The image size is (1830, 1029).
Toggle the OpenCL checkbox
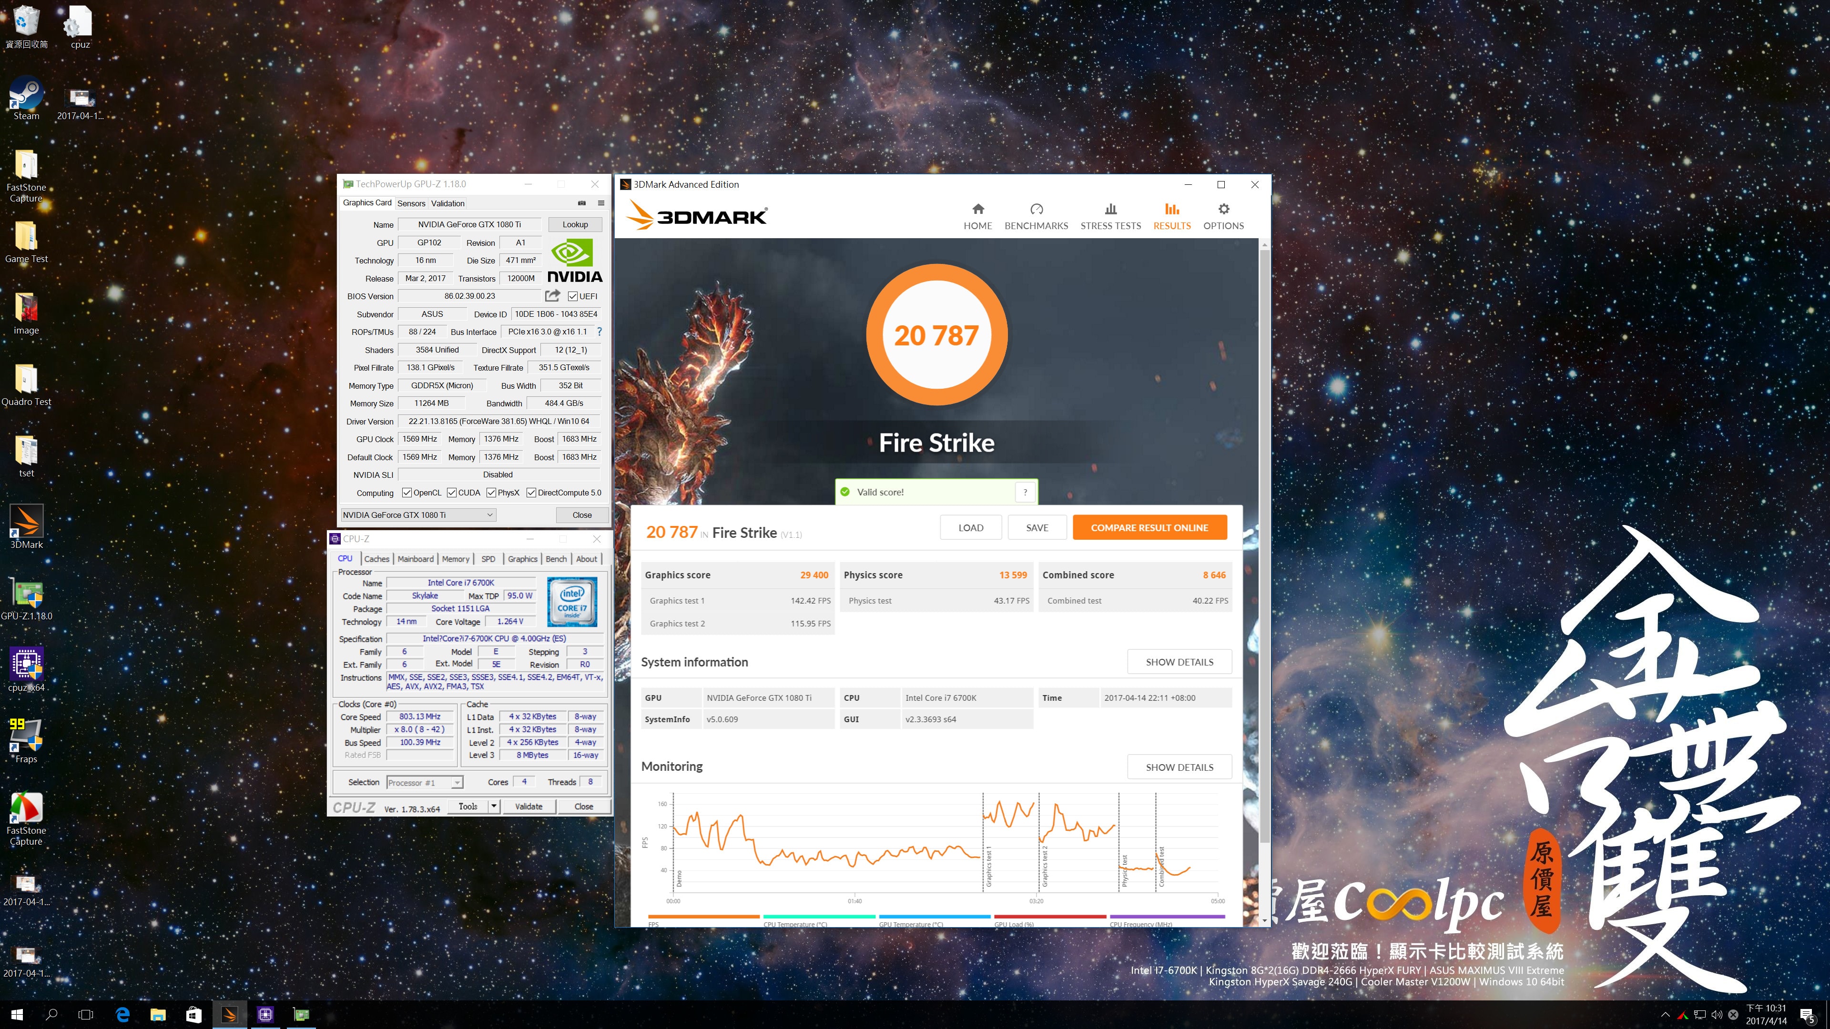coord(407,493)
